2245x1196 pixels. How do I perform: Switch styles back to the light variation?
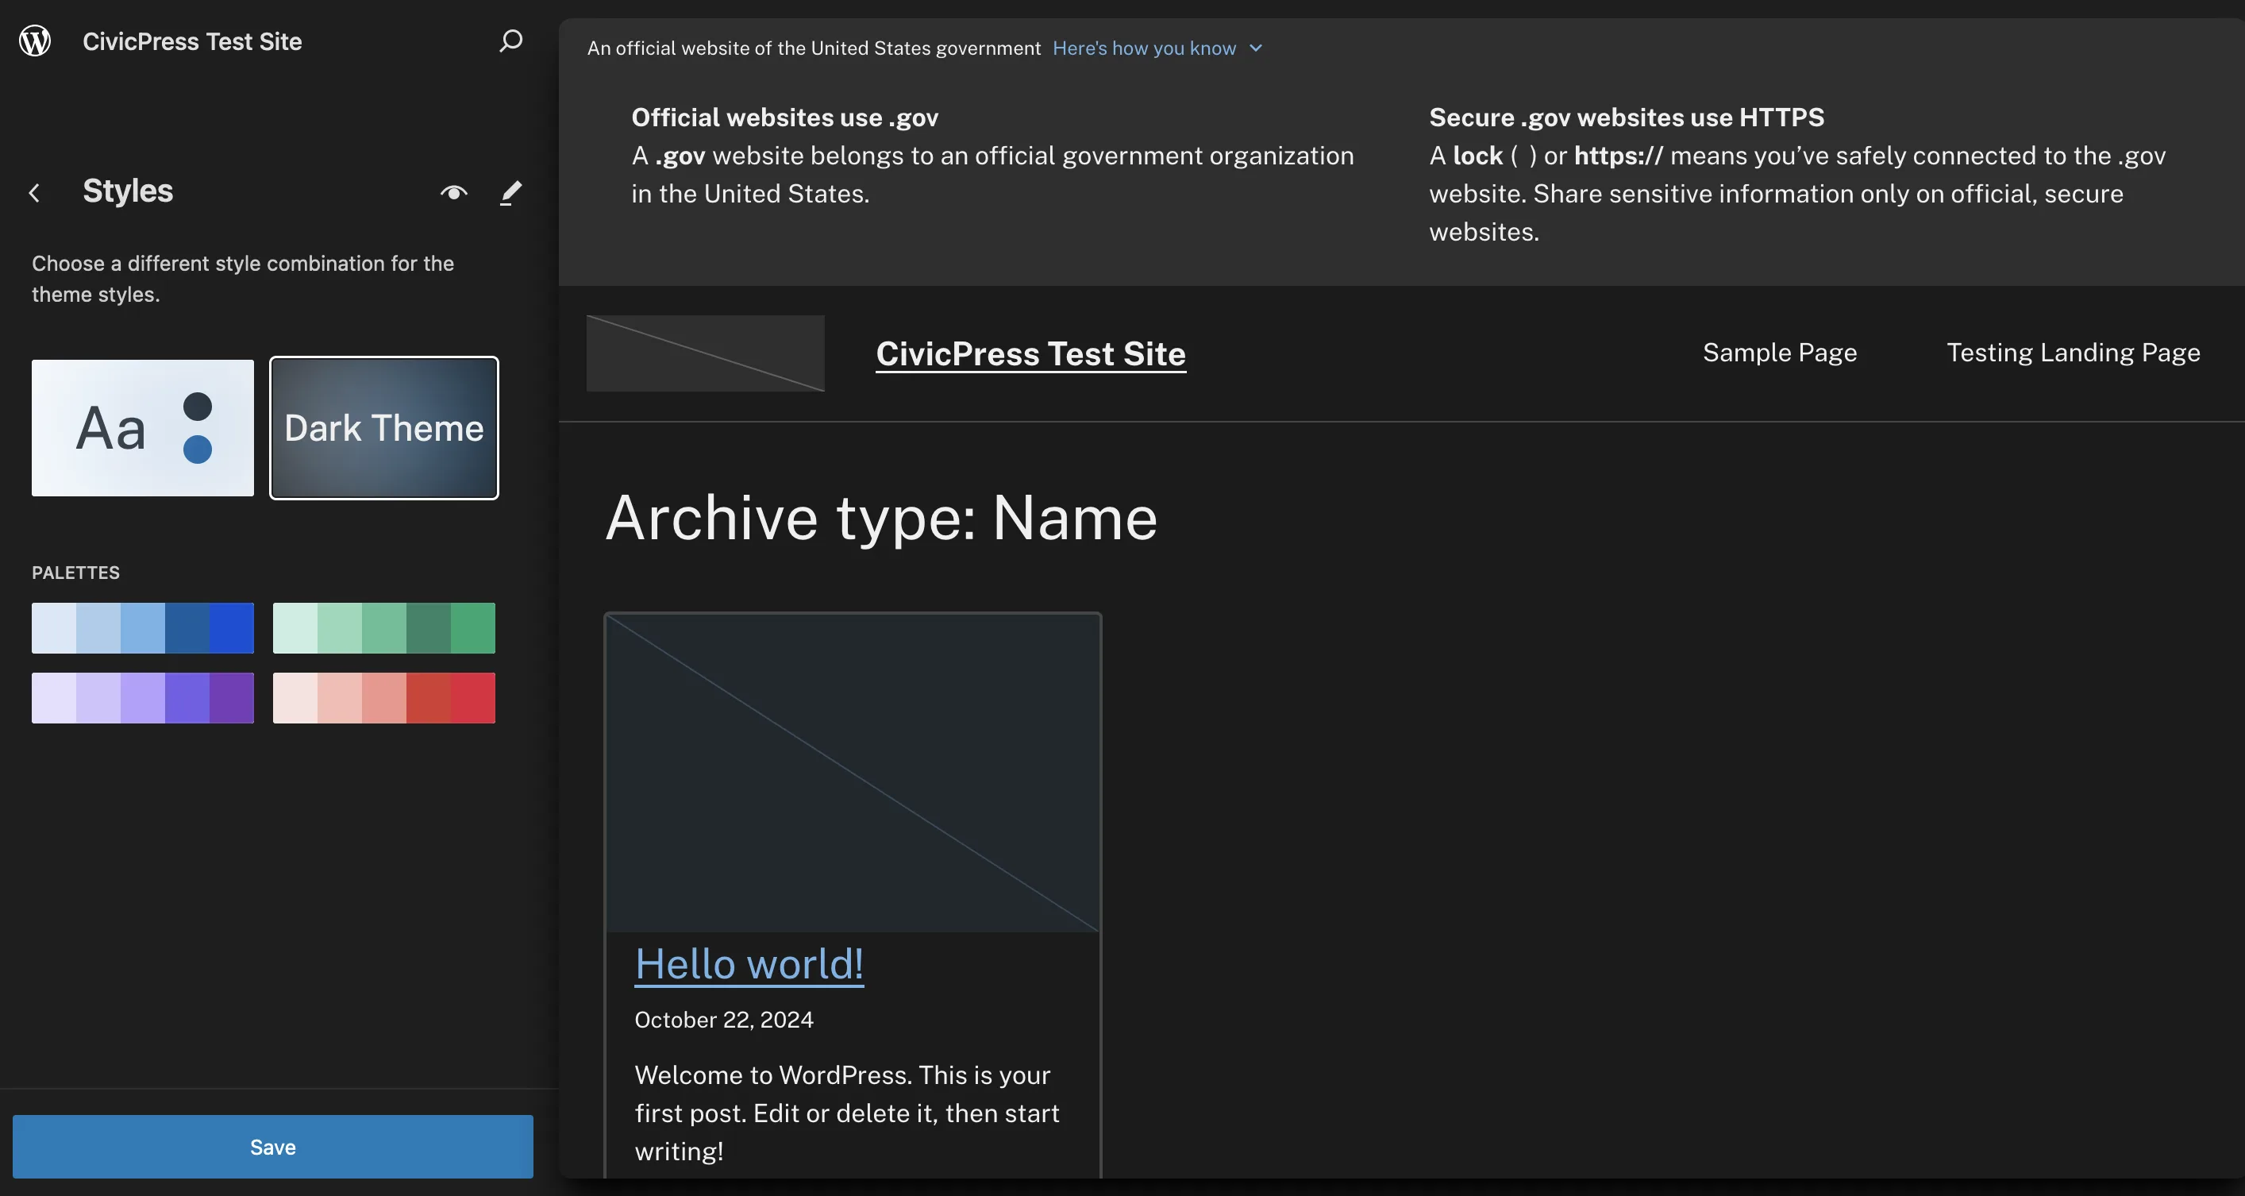(142, 427)
